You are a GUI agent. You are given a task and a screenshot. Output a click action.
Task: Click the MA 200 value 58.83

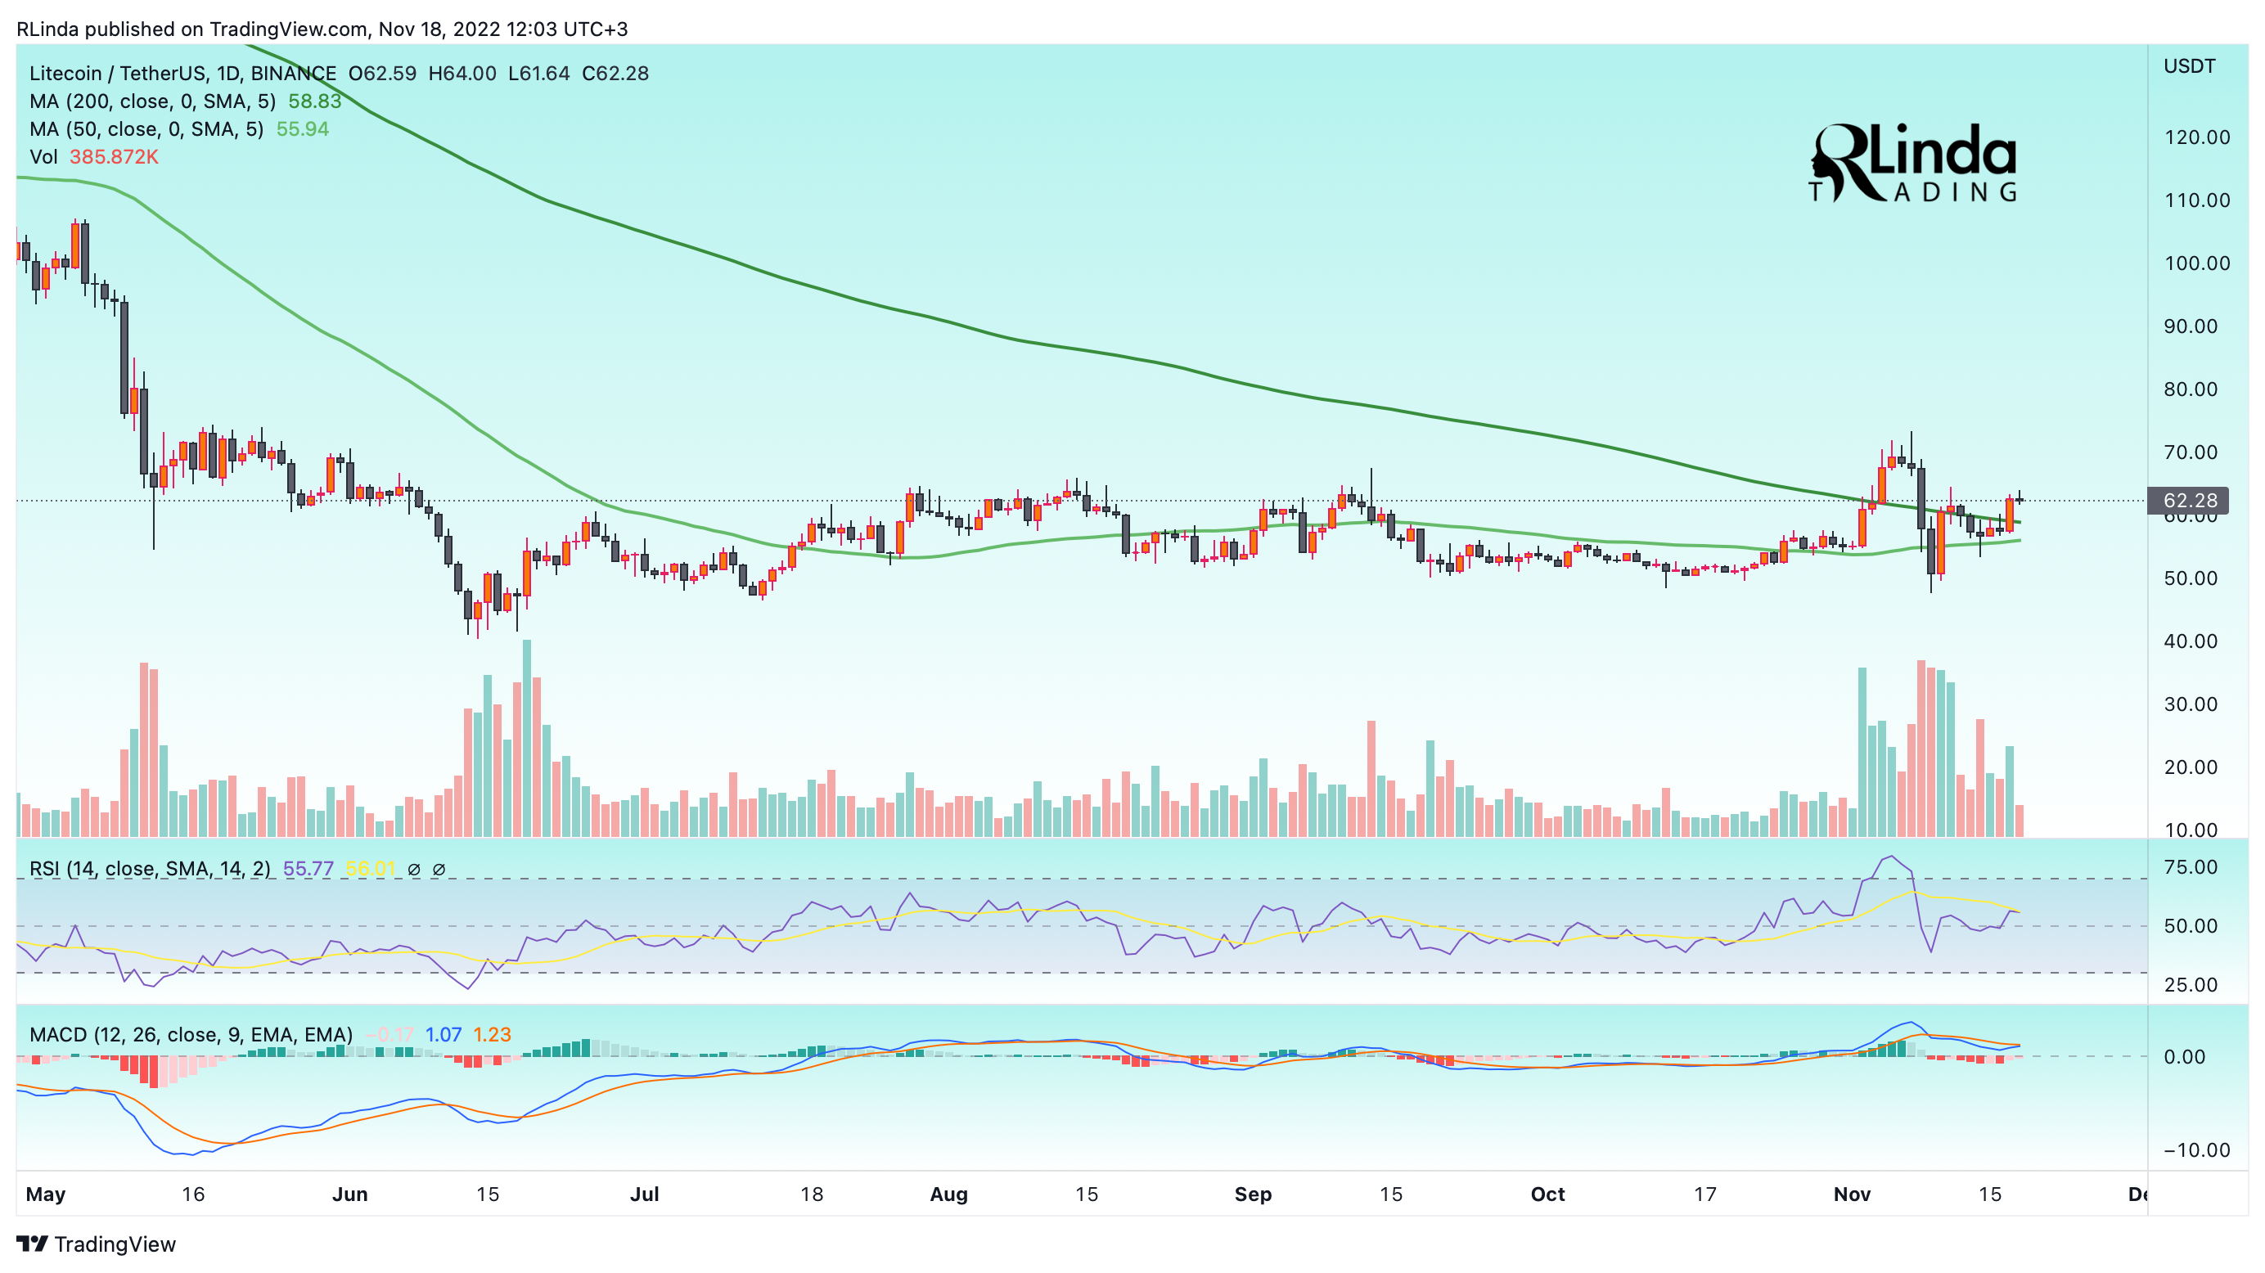click(315, 101)
